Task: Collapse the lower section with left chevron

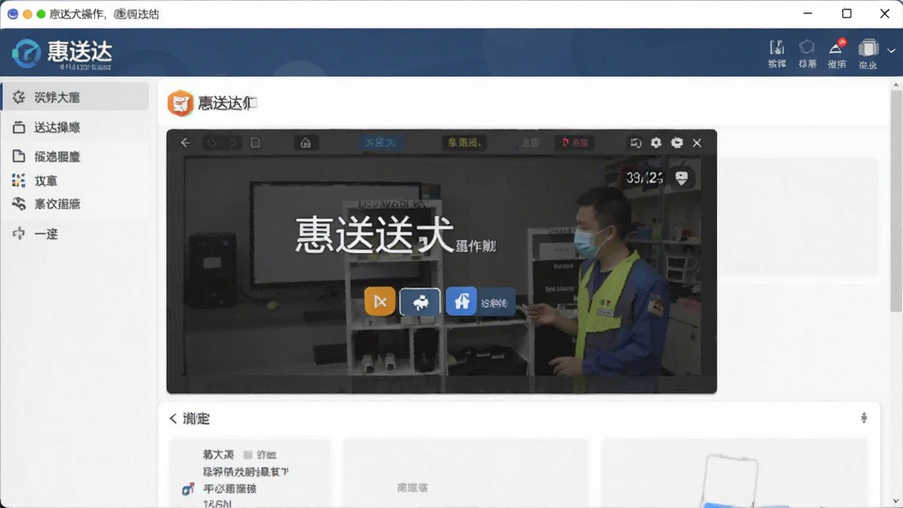Action: pyautogui.click(x=173, y=419)
